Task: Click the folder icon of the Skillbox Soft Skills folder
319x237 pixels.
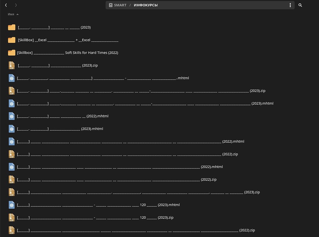Action: click(12, 52)
